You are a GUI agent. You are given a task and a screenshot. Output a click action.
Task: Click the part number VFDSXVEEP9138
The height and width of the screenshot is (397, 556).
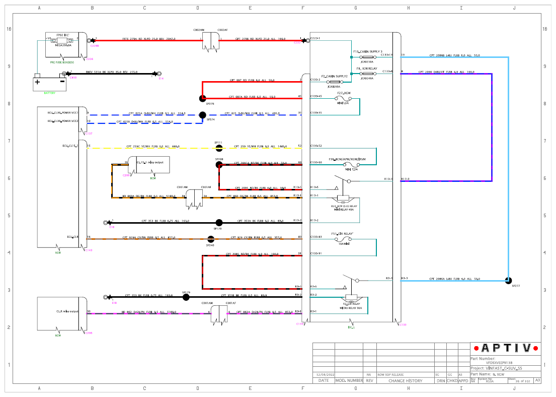coord(499,363)
